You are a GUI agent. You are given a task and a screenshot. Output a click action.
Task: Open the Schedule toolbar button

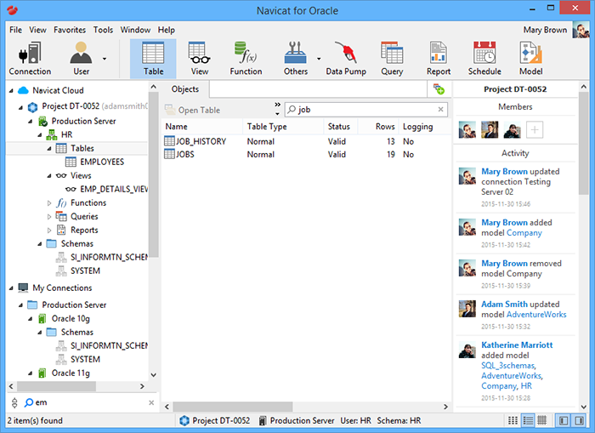pyautogui.click(x=484, y=59)
